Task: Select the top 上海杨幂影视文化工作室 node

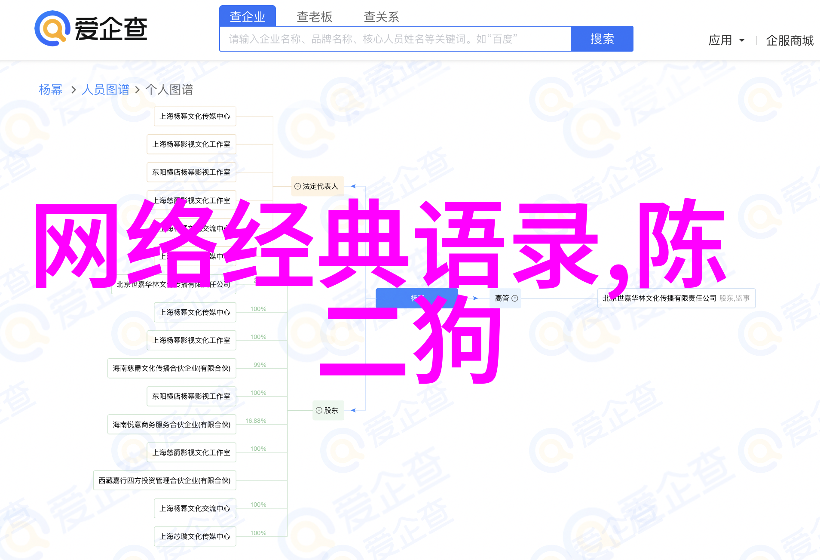Action: [x=192, y=144]
